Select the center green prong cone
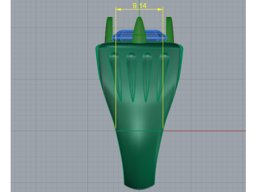Screen dimensions: 256x192 coord(139,30)
